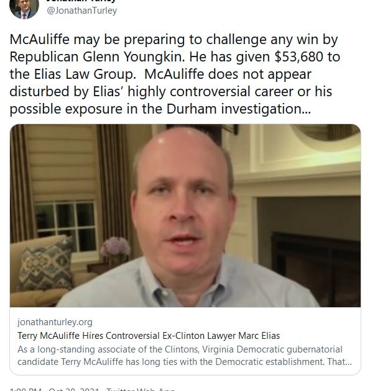
Task: Click the "$53,680" amount in the tweet text
Action: [298, 57]
